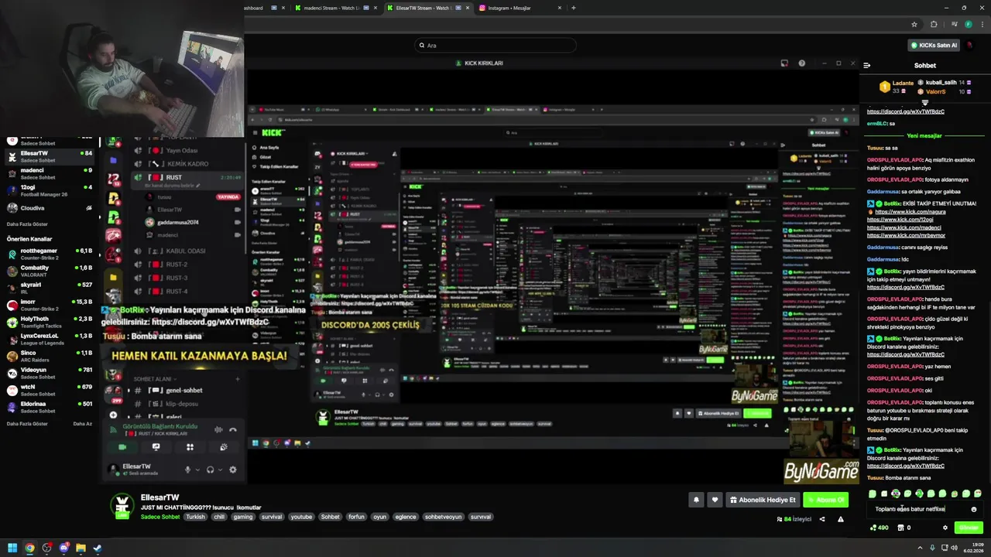Click KICKs Satın Al button
Screen dimensions: 991x557
[x=934, y=46]
